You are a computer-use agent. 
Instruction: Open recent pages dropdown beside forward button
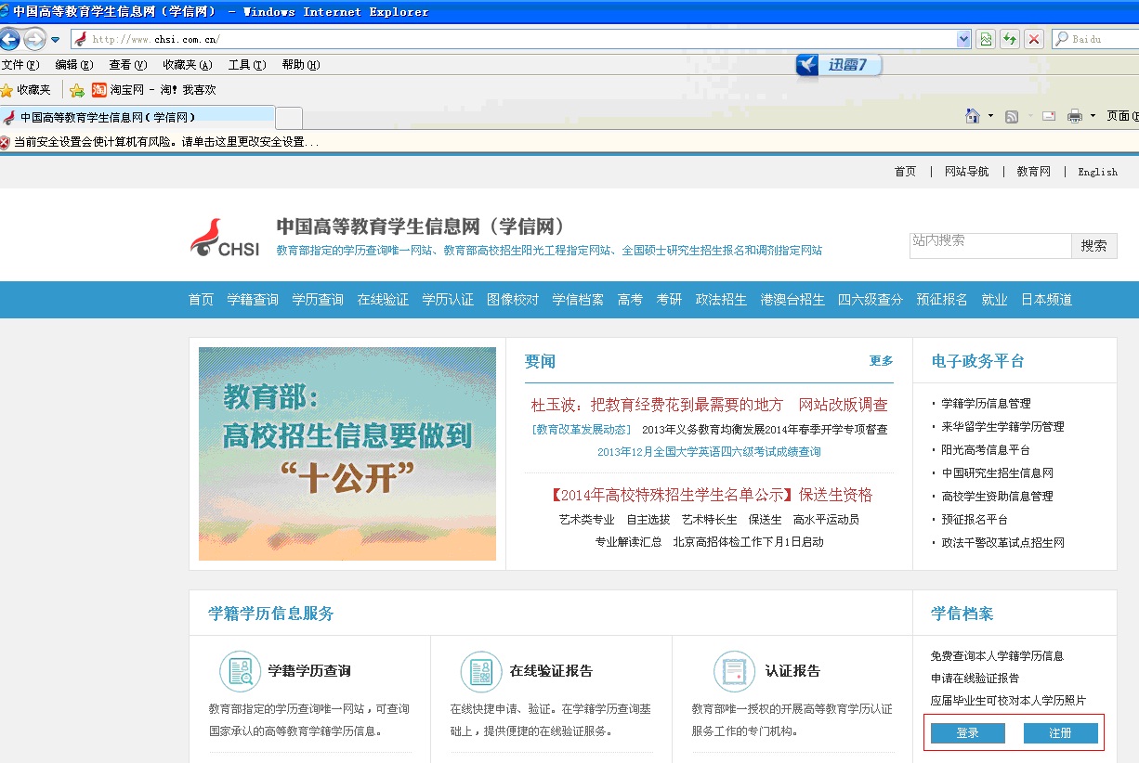56,39
